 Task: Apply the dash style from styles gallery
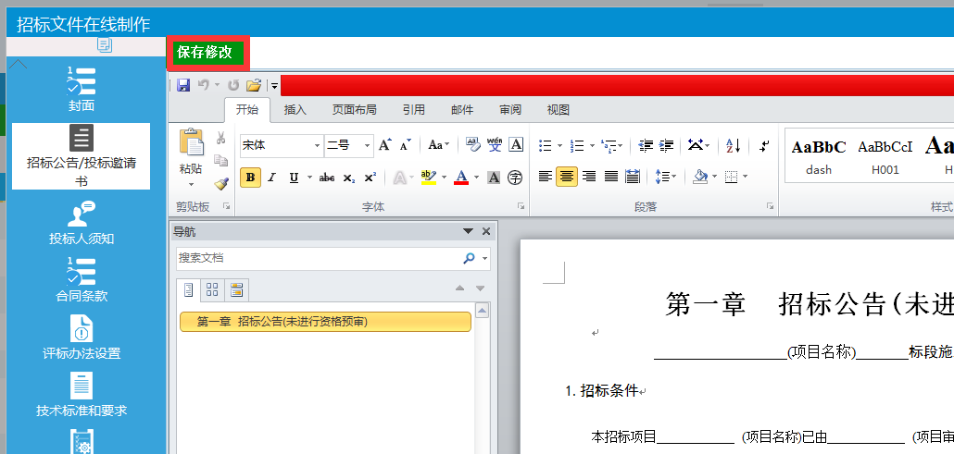pos(819,157)
